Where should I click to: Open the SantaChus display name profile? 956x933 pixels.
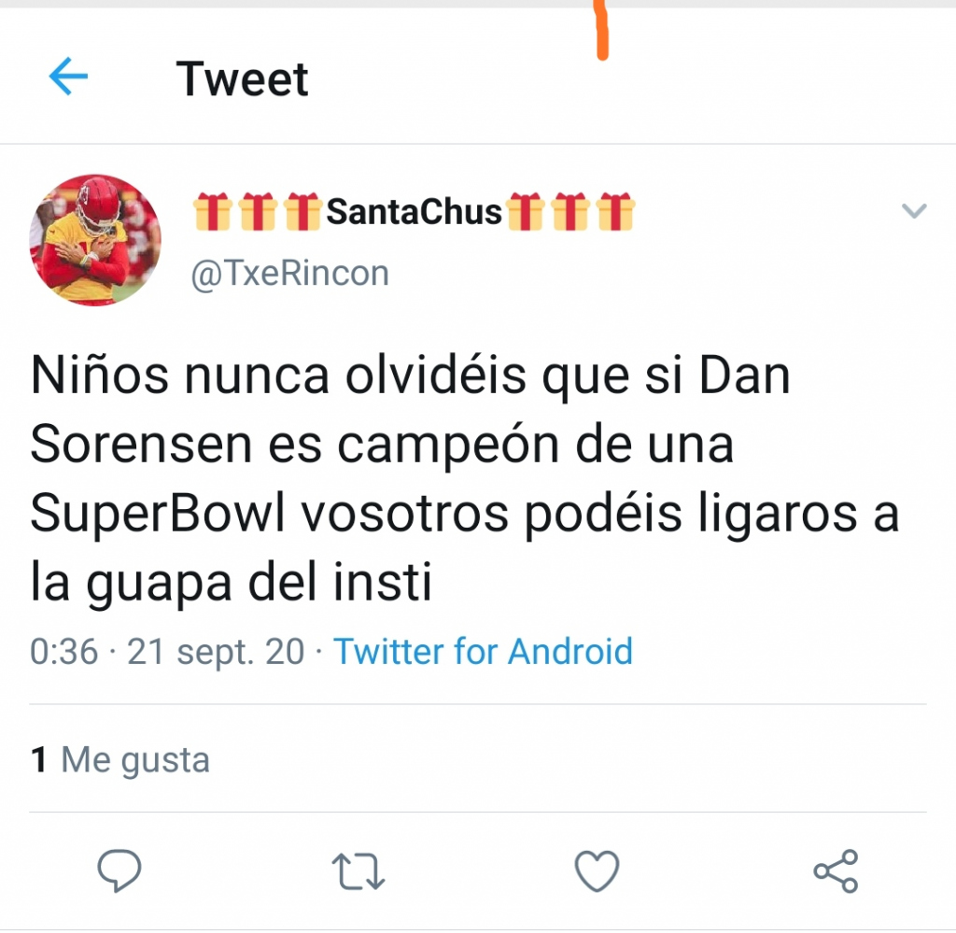click(x=414, y=212)
